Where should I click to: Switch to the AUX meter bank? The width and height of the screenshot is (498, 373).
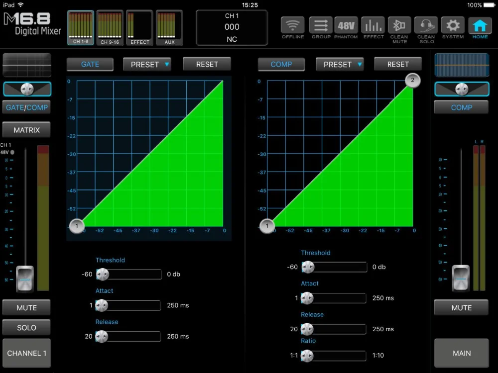point(169,28)
